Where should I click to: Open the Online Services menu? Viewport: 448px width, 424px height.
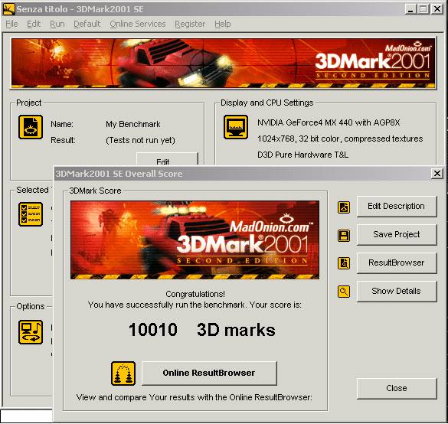pos(138,24)
